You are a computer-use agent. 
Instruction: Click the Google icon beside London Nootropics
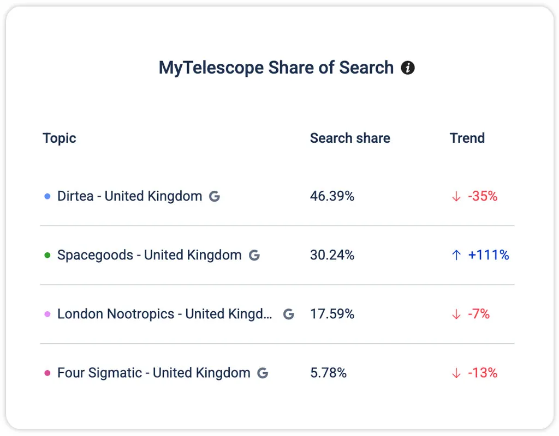click(288, 314)
